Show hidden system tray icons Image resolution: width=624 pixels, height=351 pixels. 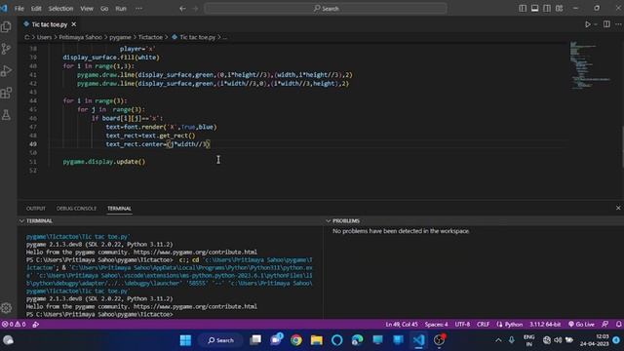pyautogui.click(x=498, y=340)
